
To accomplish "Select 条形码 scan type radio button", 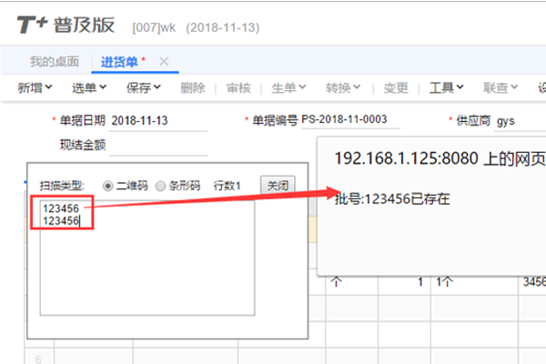I will click(x=161, y=186).
